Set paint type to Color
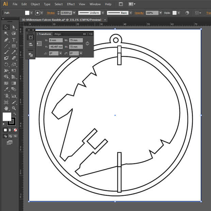This screenshot has height=211, width=211. click(x=5, y=130)
